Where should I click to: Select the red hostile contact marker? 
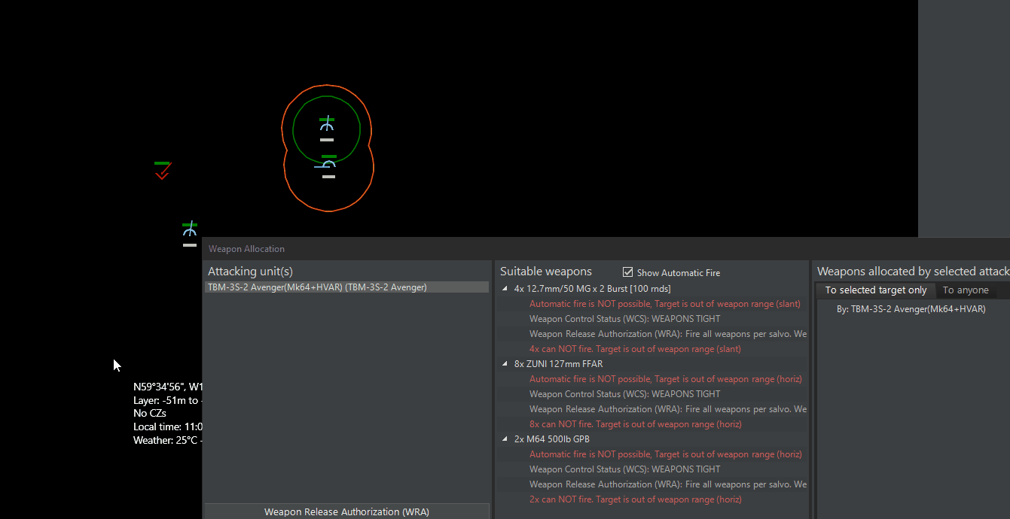click(x=162, y=170)
